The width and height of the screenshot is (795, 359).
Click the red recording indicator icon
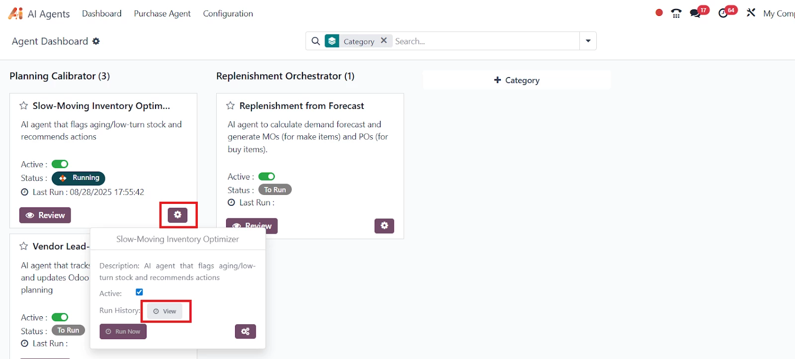tap(659, 13)
